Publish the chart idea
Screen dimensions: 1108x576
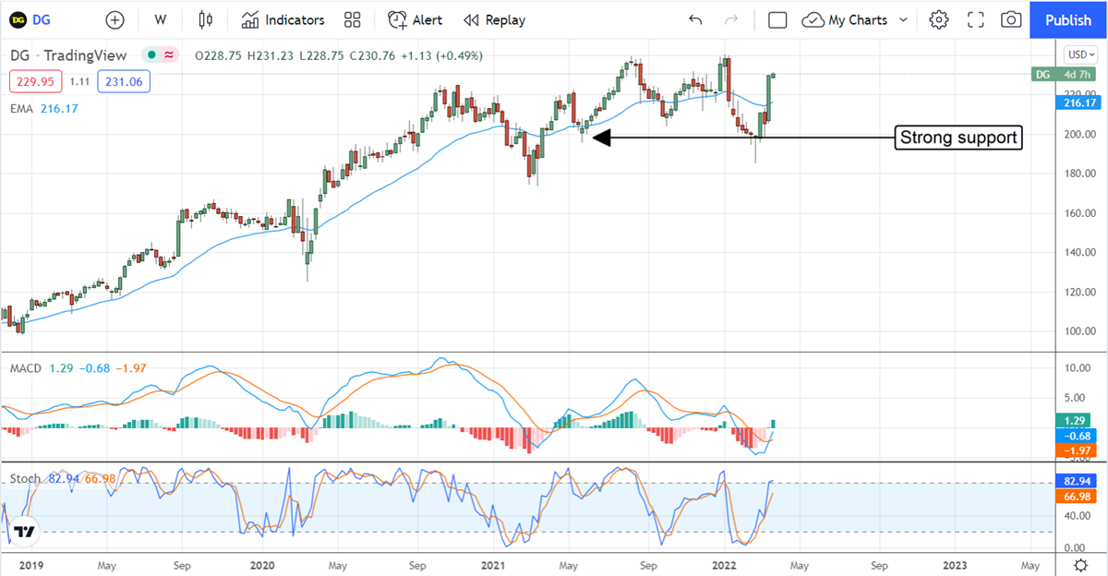tap(1068, 19)
